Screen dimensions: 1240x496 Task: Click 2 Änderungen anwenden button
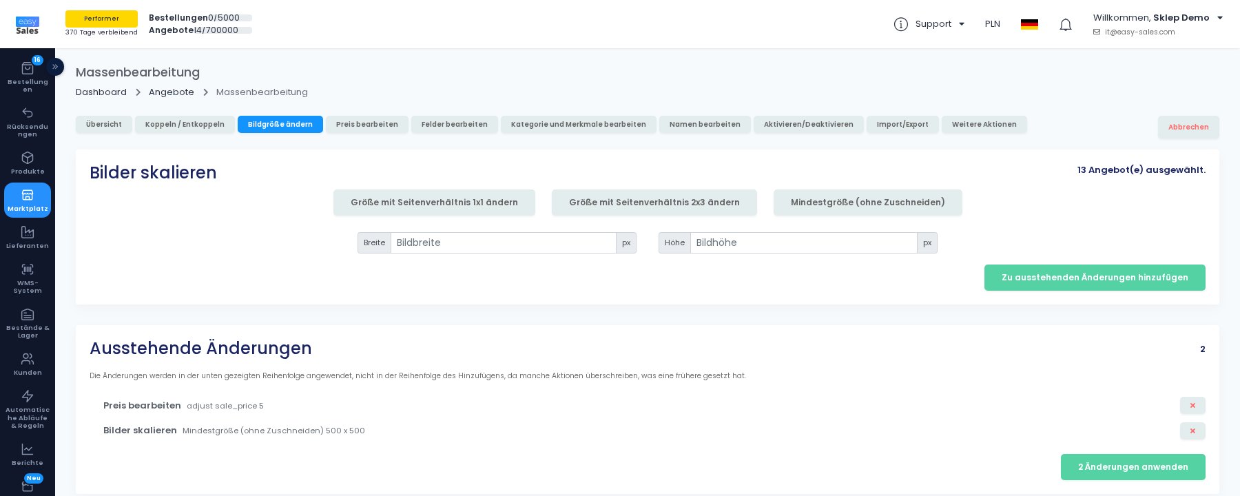(x=1133, y=467)
